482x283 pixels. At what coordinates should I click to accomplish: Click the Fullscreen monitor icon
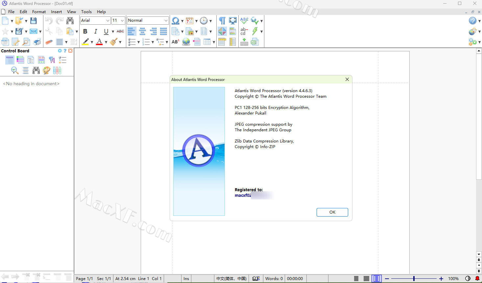(233, 21)
